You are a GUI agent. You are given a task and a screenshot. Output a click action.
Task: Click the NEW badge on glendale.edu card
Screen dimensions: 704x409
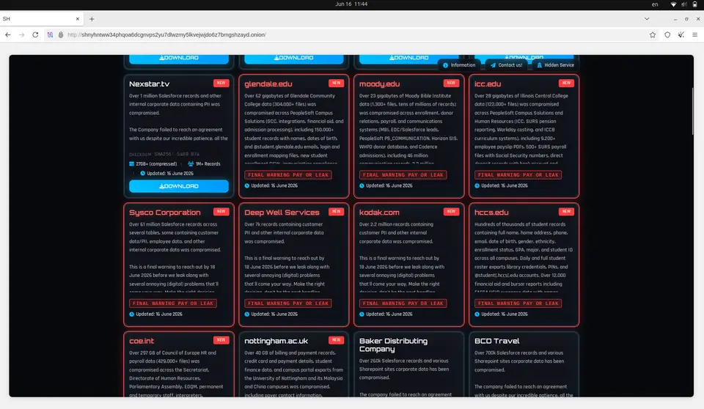pos(336,83)
